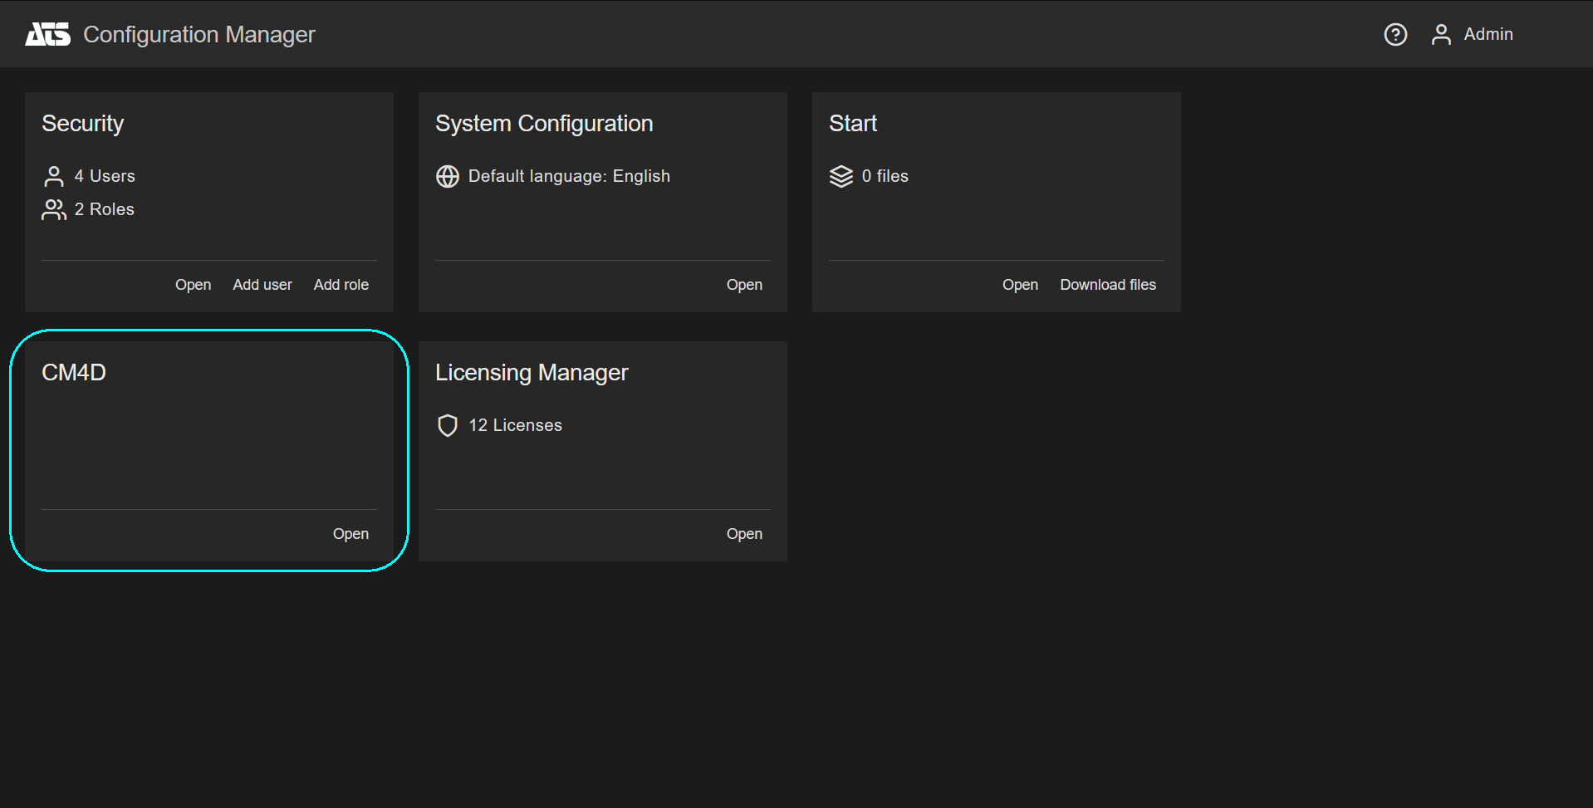Click the Admin username label
The width and height of the screenshot is (1593, 808).
(x=1488, y=34)
